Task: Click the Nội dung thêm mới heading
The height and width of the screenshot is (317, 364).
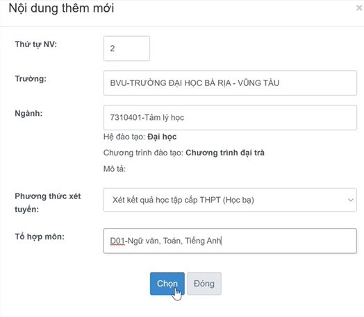Action: point(61,8)
